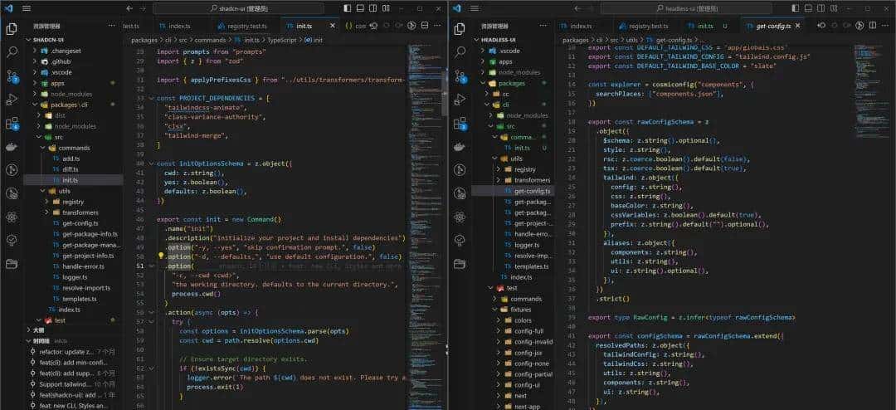Run code icon in shadcn-ui editor toolbar

click(x=411, y=27)
